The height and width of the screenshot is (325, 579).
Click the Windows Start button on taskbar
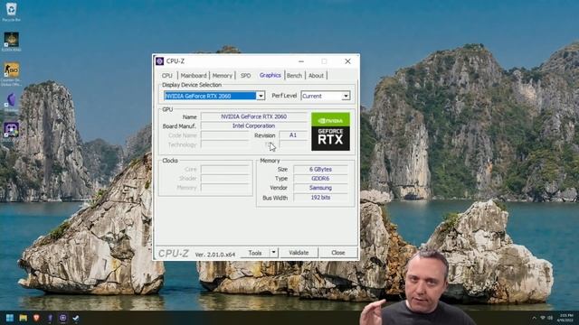(x=10, y=318)
